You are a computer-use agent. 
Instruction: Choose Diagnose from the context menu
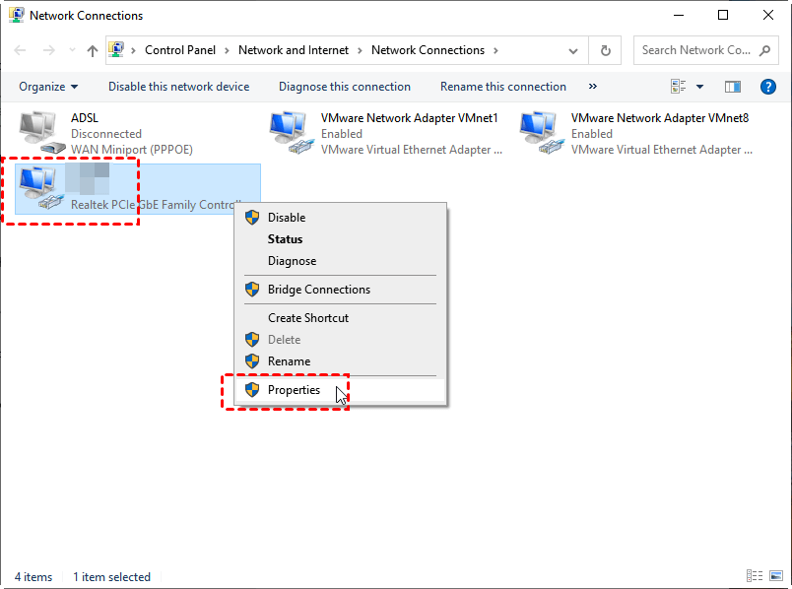point(341,261)
